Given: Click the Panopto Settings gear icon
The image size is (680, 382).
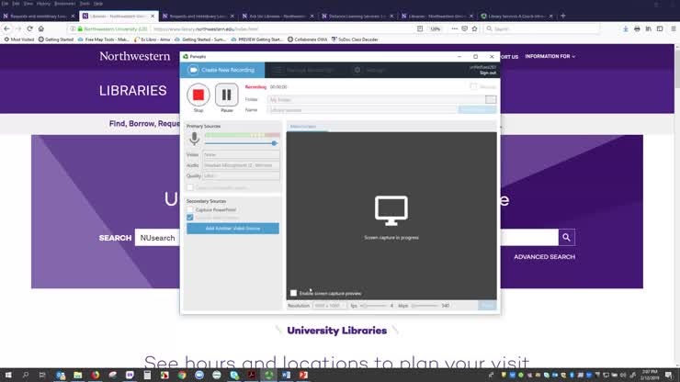Looking at the screenshot, I should click(357, 70).
